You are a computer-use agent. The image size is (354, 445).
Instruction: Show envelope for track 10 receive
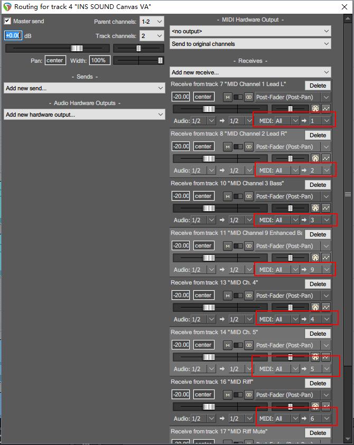point(326,208)
